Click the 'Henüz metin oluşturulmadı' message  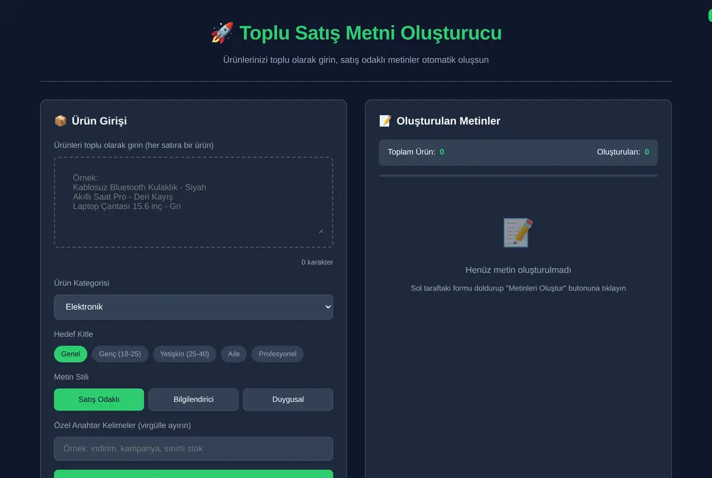pyautogui.click(x=518, y=270)
